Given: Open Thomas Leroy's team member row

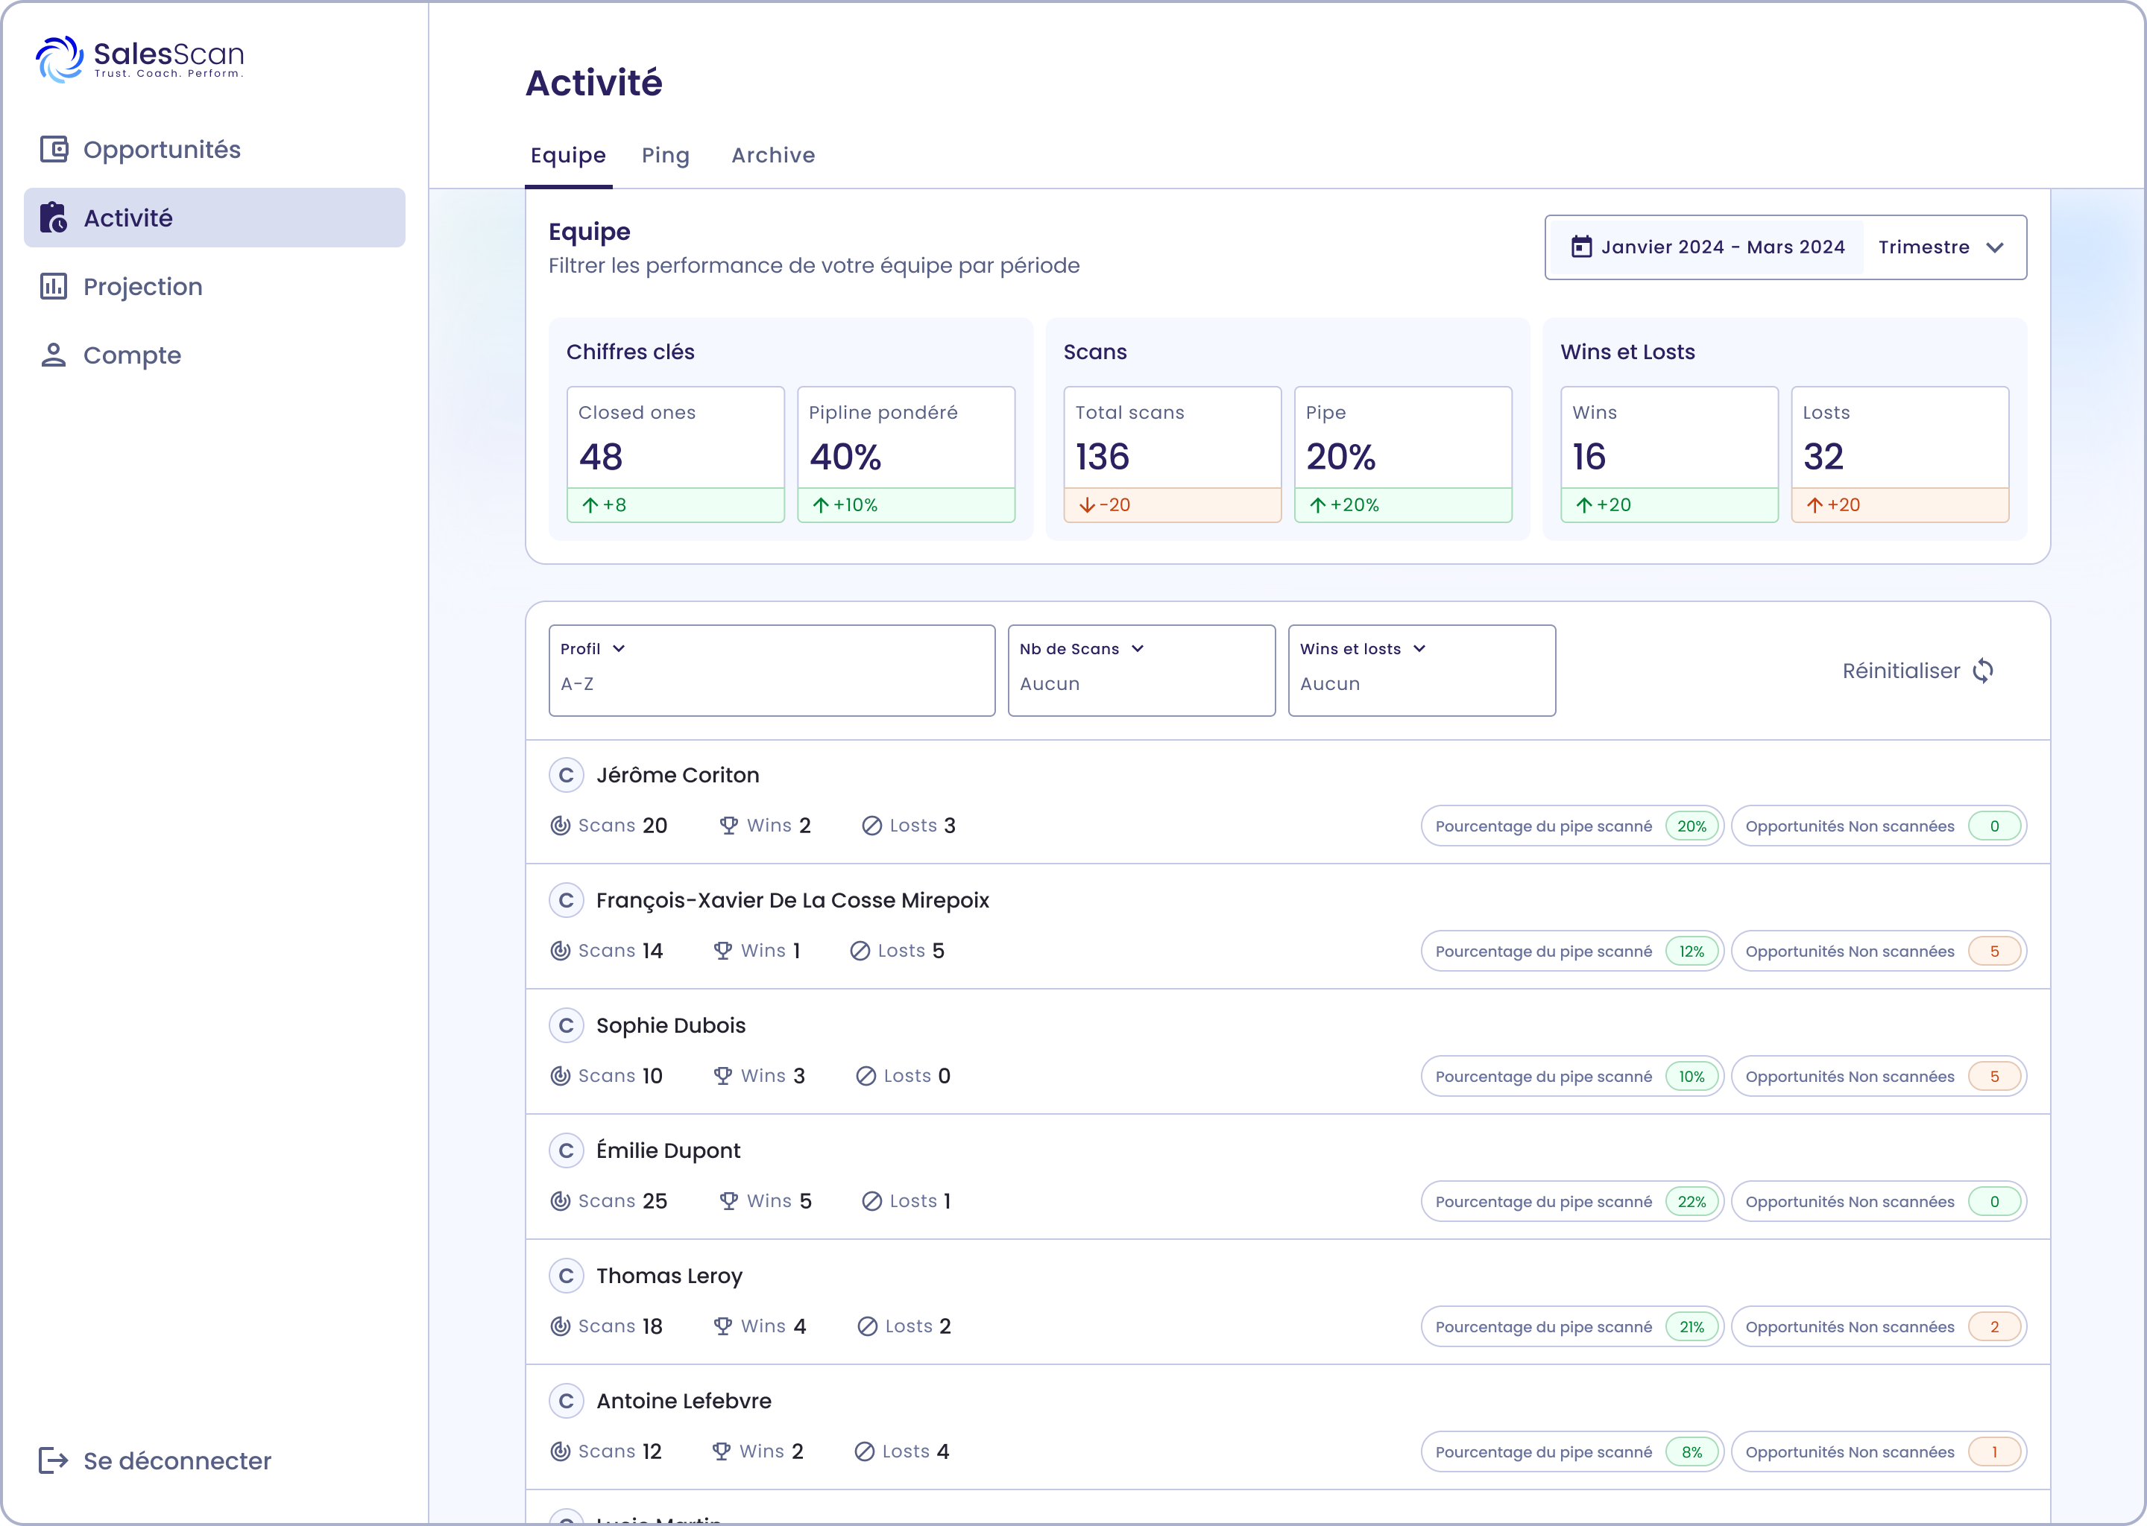Looking at the screenshot, I should coord(669,1276).
